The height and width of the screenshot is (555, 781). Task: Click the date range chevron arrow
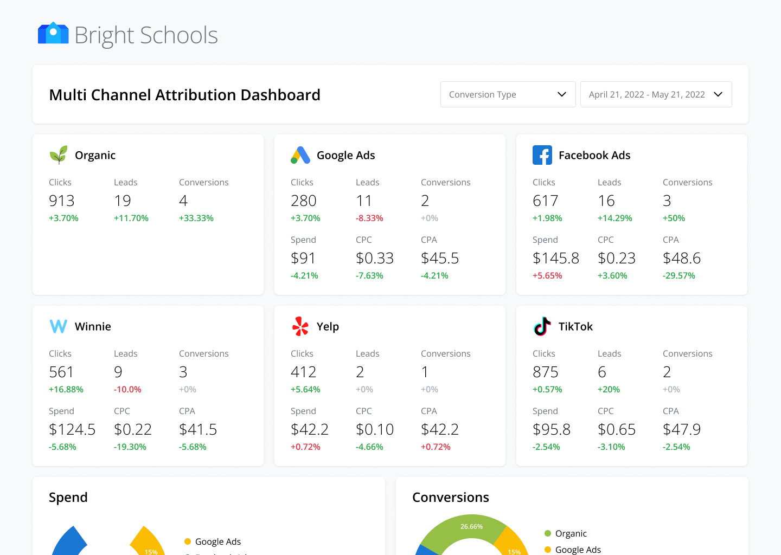tap(718, 94)
